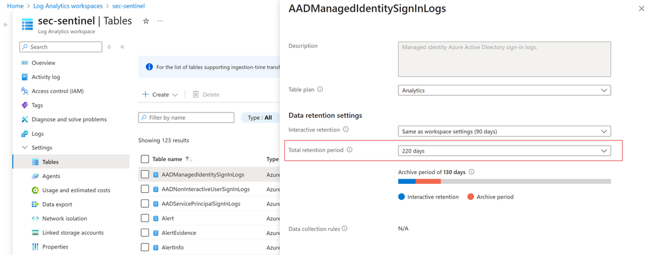Image resolution: width=647 pixels, height=255 pixels.
Task: Click the Archive period info icon
Action: coord(471,172)
